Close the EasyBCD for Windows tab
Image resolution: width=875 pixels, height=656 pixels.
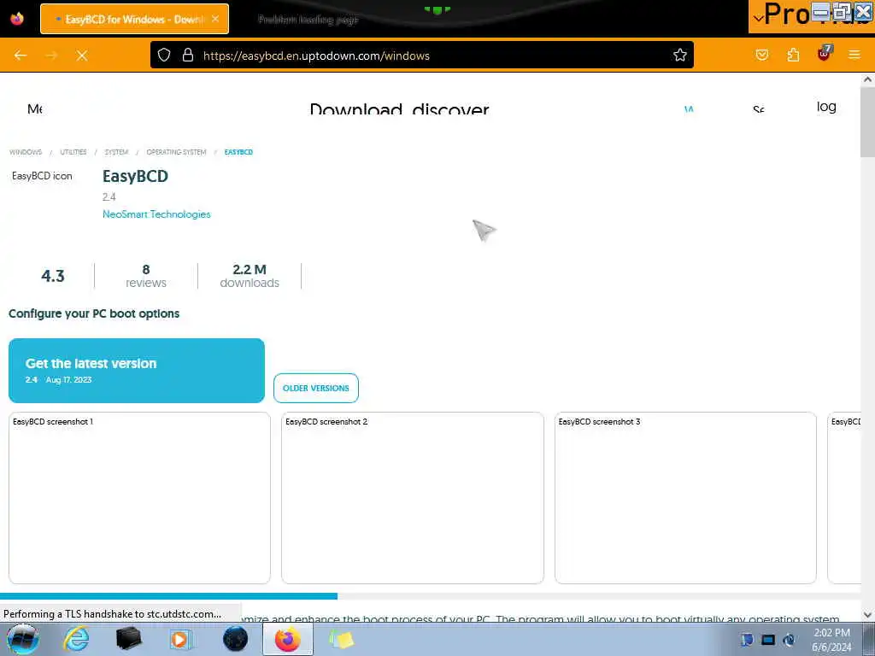215,19
